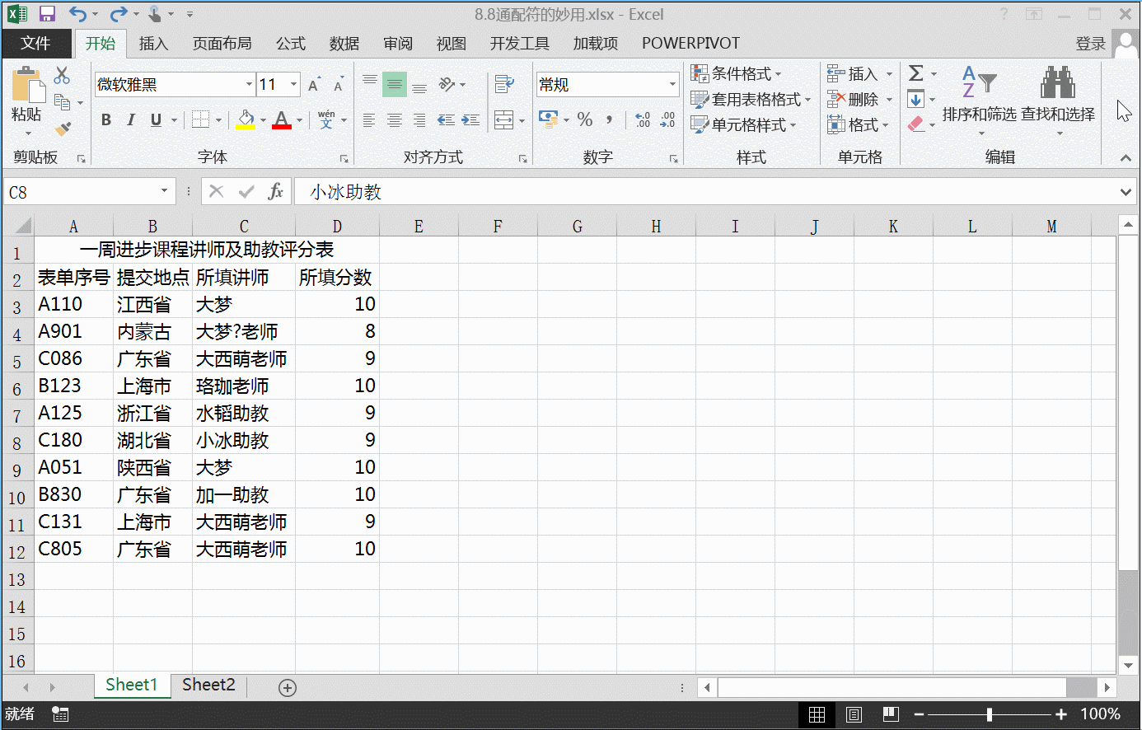Click the 登录 sign-in link
Image resolution: width=1142 pixels, height=730 pixels.
(x=1090, y=43)
